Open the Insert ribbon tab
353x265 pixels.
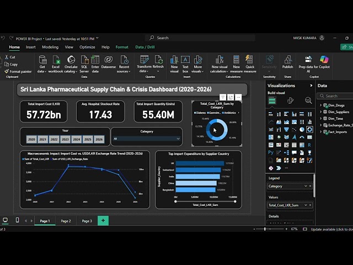(x=31, y=47)
